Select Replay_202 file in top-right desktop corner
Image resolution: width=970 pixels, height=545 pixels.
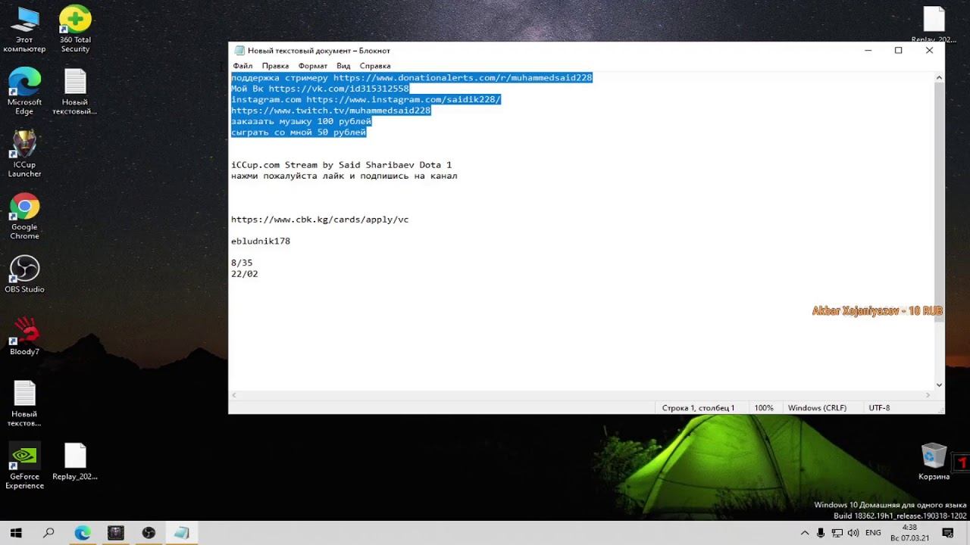[934, 25]
